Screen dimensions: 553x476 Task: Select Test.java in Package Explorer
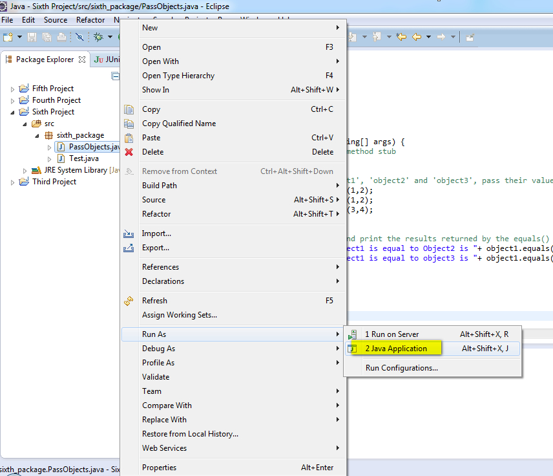pyautogui.click(x=83, y=158)
